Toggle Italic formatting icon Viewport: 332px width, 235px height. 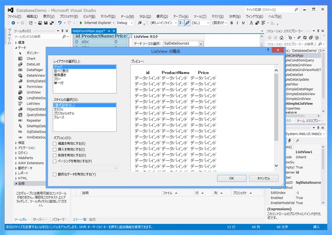click(x=237, y=23)
